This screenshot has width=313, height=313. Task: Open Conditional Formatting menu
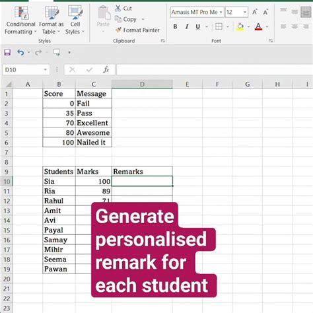pyautogui.click(x=20, y=20)
